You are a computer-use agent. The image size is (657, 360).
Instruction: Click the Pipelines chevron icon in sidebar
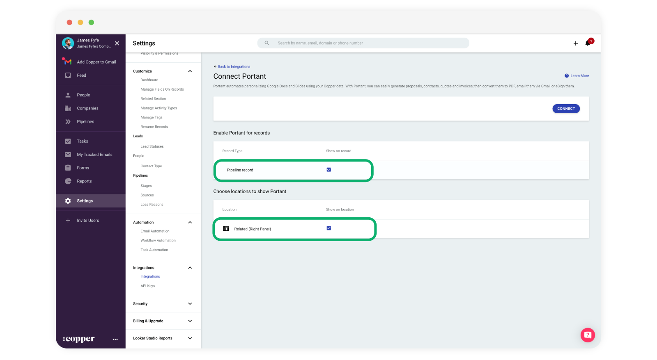click(x=68, y=122)
